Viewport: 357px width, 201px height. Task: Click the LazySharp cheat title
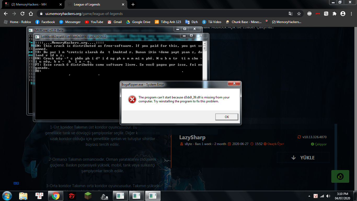click(x=192, y=137)
